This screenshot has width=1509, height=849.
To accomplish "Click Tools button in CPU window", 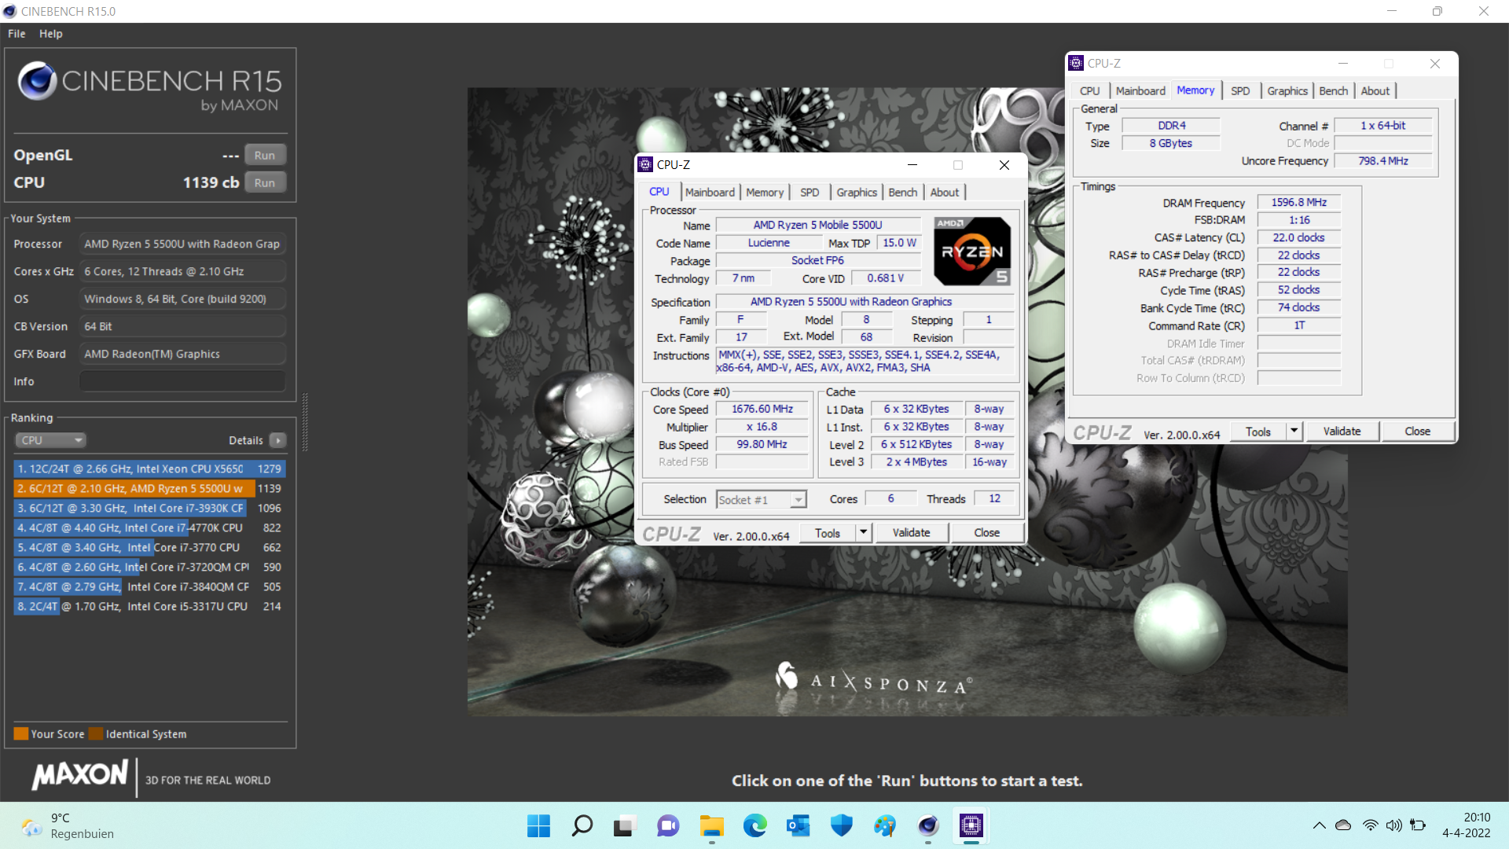I will (828, 533).
